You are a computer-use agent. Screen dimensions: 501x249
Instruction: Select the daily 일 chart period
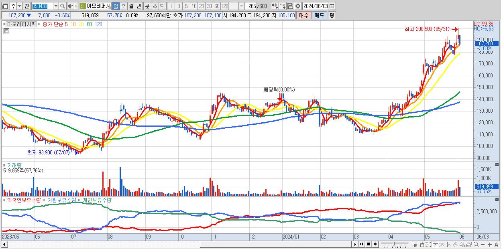[116, 6]
